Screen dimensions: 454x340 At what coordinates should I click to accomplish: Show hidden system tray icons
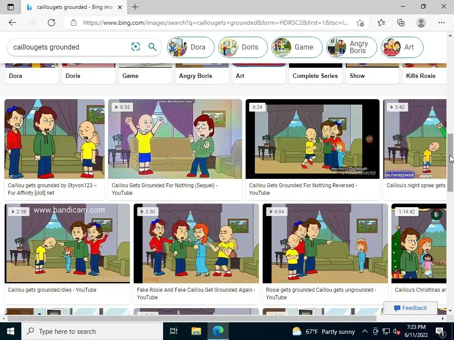click(x=365, y=331)
